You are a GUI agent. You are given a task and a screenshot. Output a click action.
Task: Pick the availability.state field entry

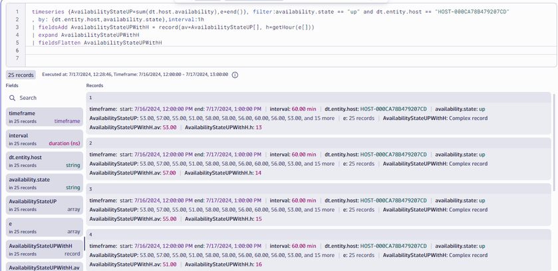pos(44,183)
